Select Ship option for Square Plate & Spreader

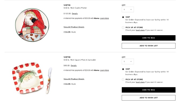pos(123,69)
